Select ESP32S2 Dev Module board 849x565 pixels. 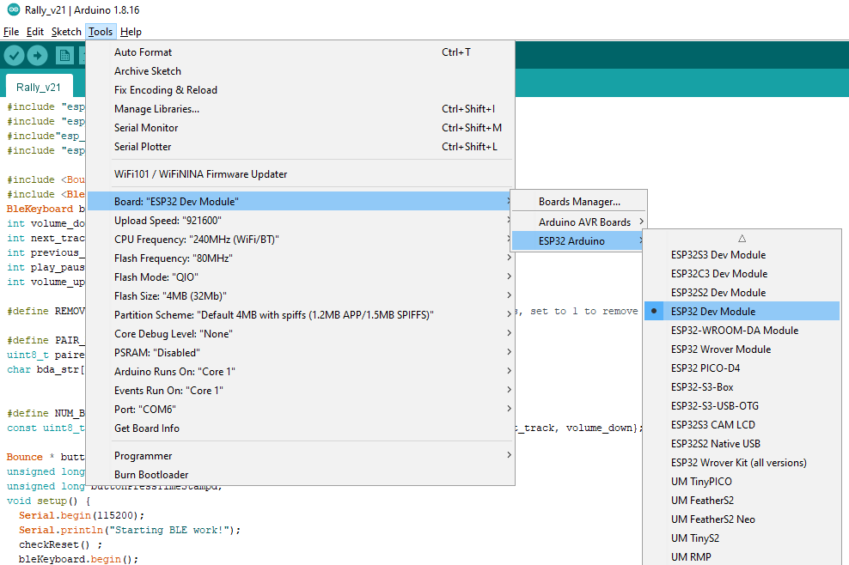742,292
